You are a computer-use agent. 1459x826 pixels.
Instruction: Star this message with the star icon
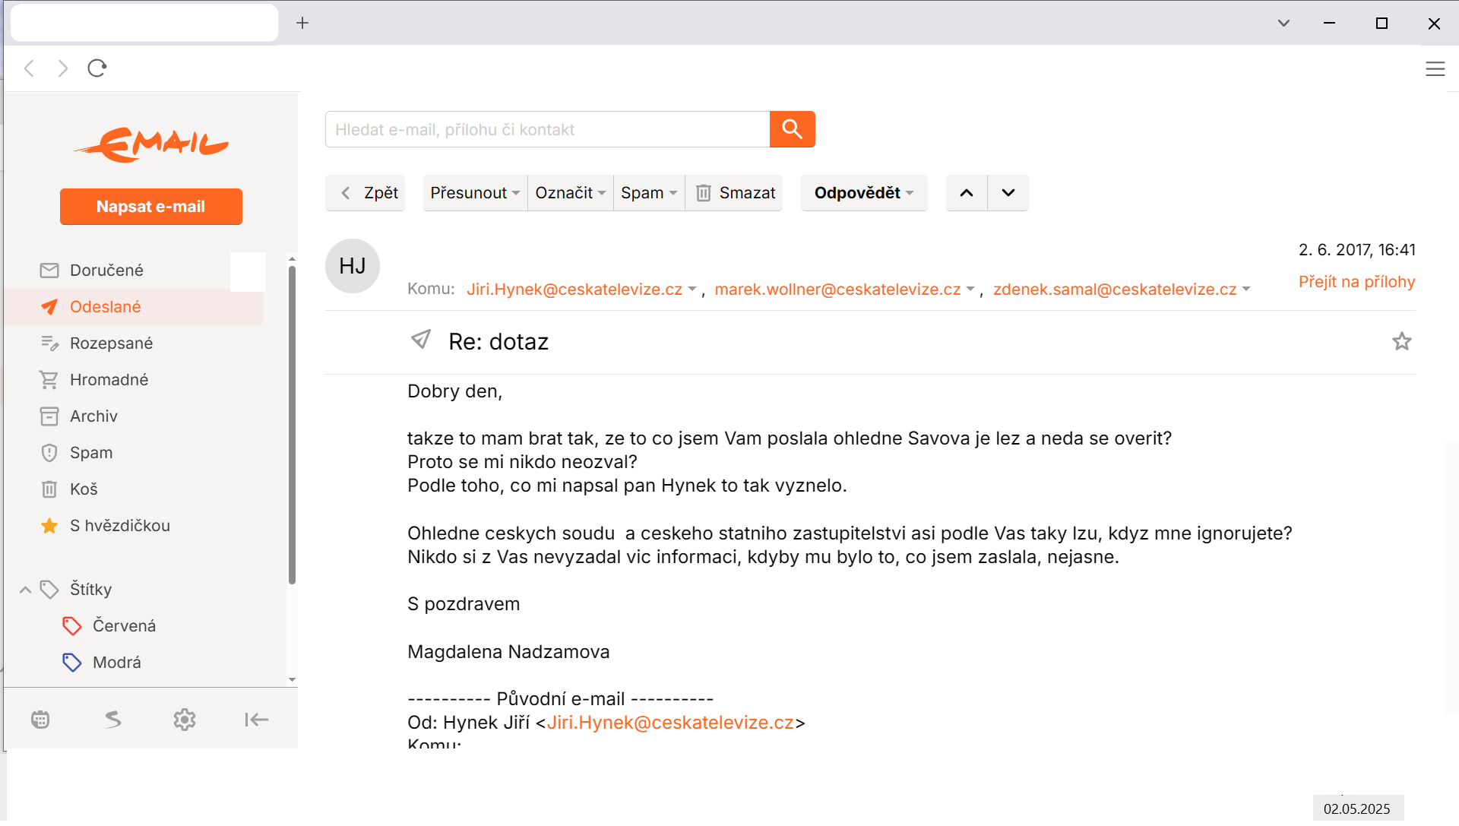(x=1401, y=341)
